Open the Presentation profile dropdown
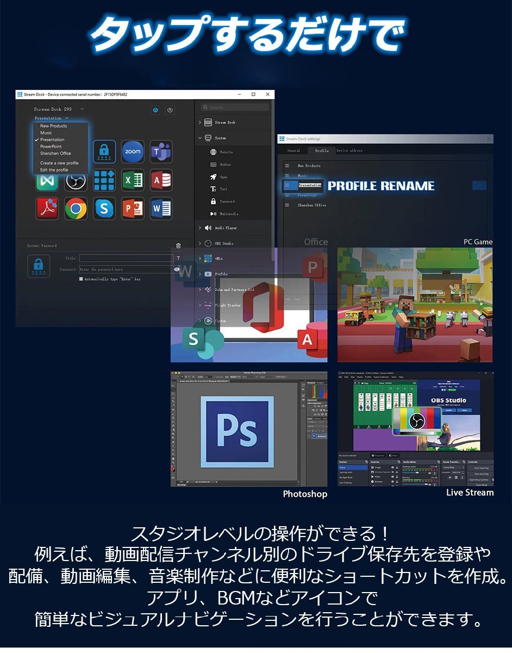 click(x=66, y=118)
